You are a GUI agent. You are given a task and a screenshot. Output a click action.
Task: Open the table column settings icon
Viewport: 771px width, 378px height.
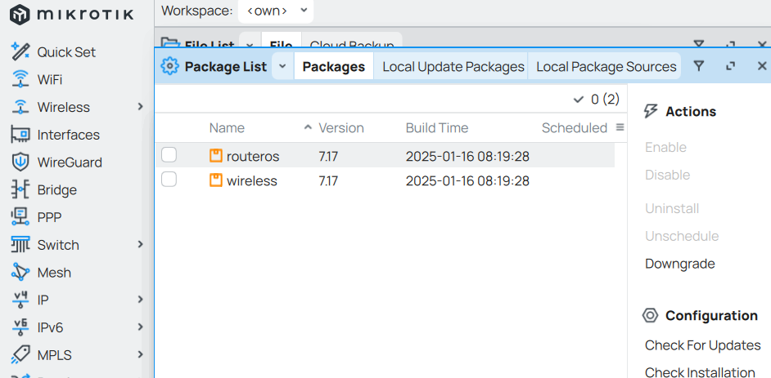(620, 127)
